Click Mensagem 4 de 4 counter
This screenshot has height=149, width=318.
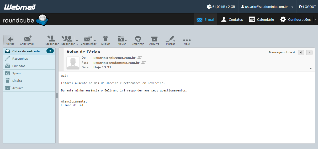[282, 52]
